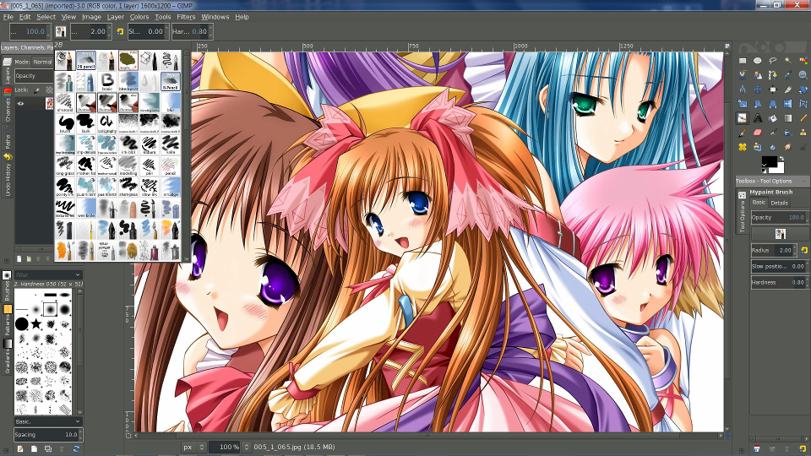Select the Rectangle Select tool
The width and height of the screenshot is (811, 456).
tap(743, 61)
